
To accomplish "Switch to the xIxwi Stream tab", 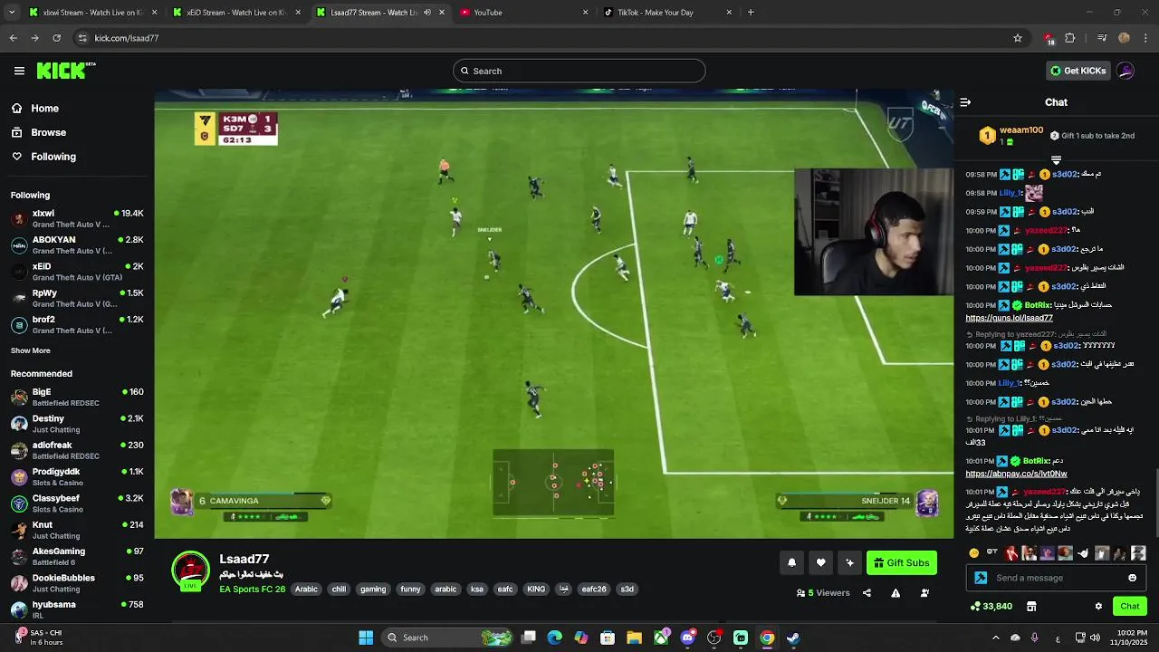I will tap(91, 13).
